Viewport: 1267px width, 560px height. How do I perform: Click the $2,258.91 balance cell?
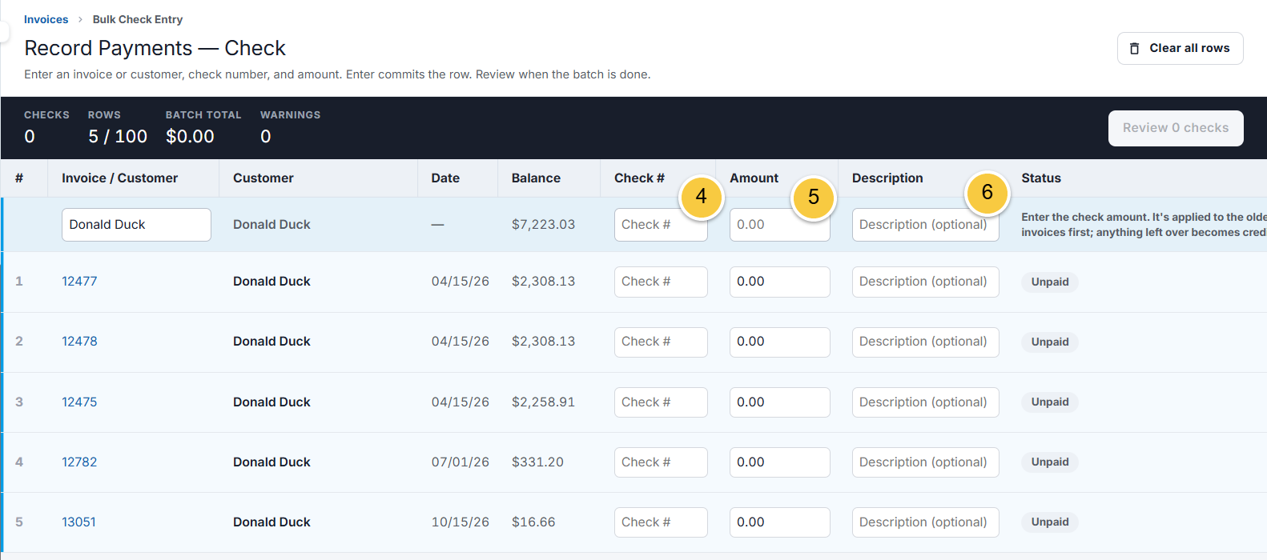(x=543, y=402)
